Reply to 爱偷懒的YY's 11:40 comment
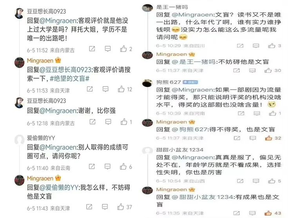 pyautogui.click(x=107, y=166)
